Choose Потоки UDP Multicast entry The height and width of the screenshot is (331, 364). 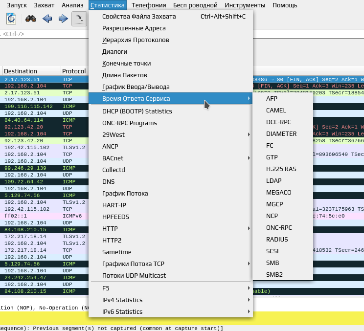tap(171, 275)
